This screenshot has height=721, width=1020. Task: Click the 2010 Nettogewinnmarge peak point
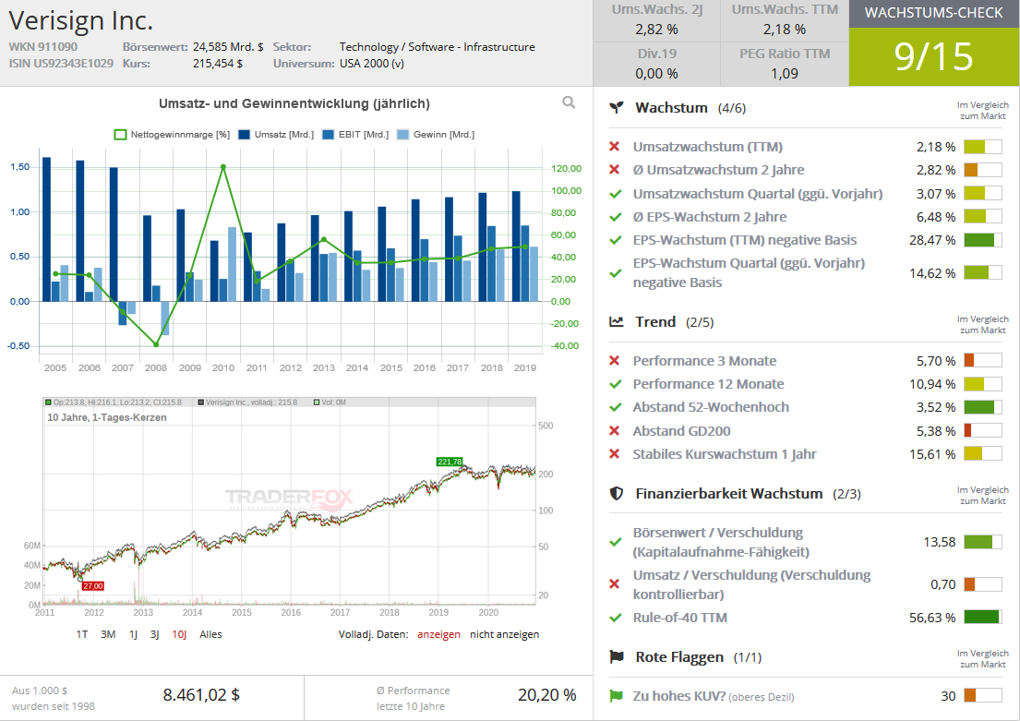(223, 167)
